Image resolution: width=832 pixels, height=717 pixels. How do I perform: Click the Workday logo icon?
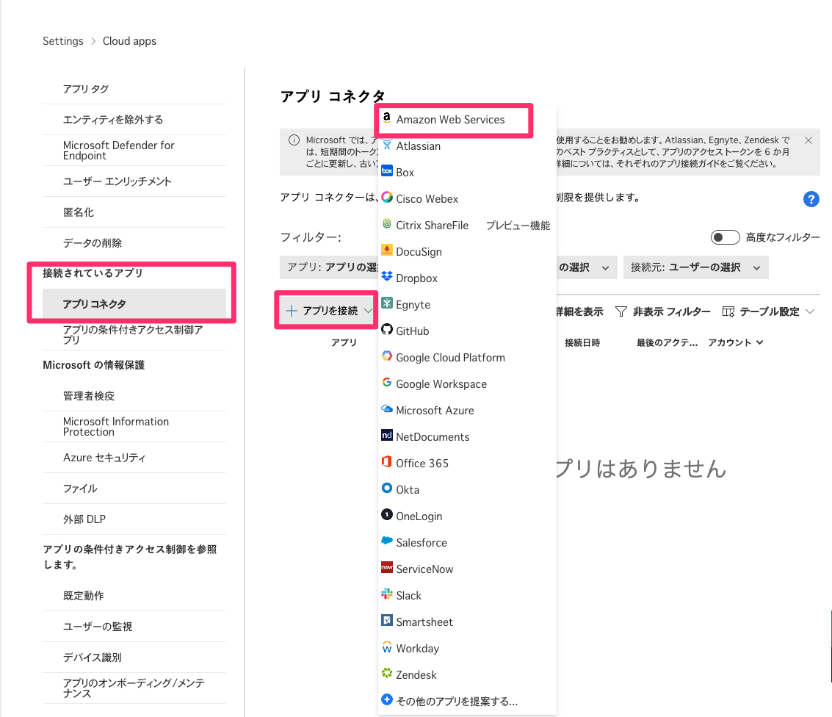pyautogui.click(x=387, y=647)
